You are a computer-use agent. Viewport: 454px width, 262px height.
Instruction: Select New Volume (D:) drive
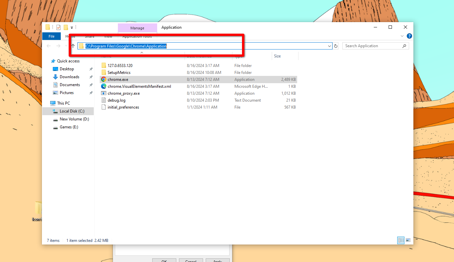[74, 119]
